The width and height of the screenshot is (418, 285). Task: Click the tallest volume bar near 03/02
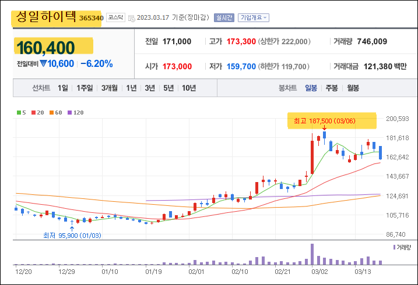pyautogui.click(x=312, y=254)
